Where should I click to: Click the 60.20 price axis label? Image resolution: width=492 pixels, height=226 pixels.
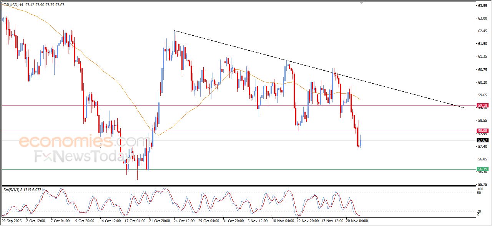pyautogui.click(x=482, y=82)
